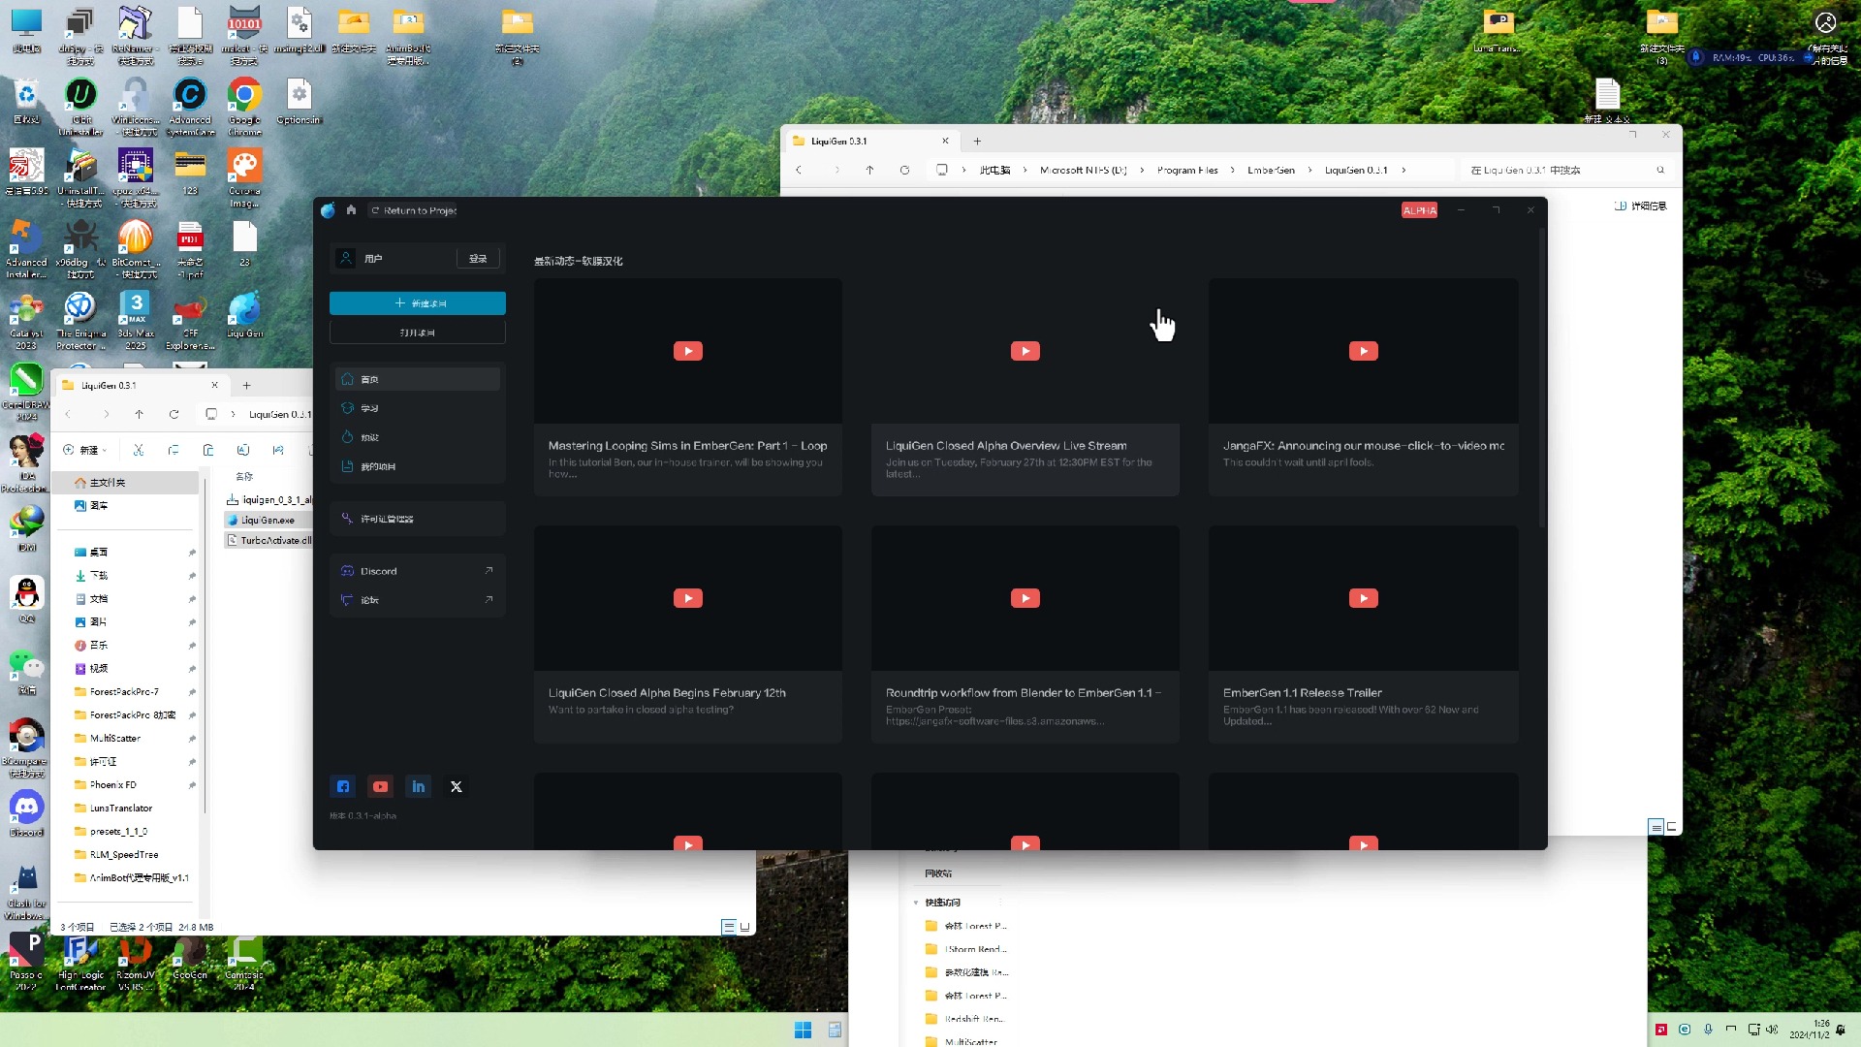The width and height of the screenshot is (1861, 1047).
Task: Click the 登录 login button
Action: pyautogui.click(x=478, y=259)
